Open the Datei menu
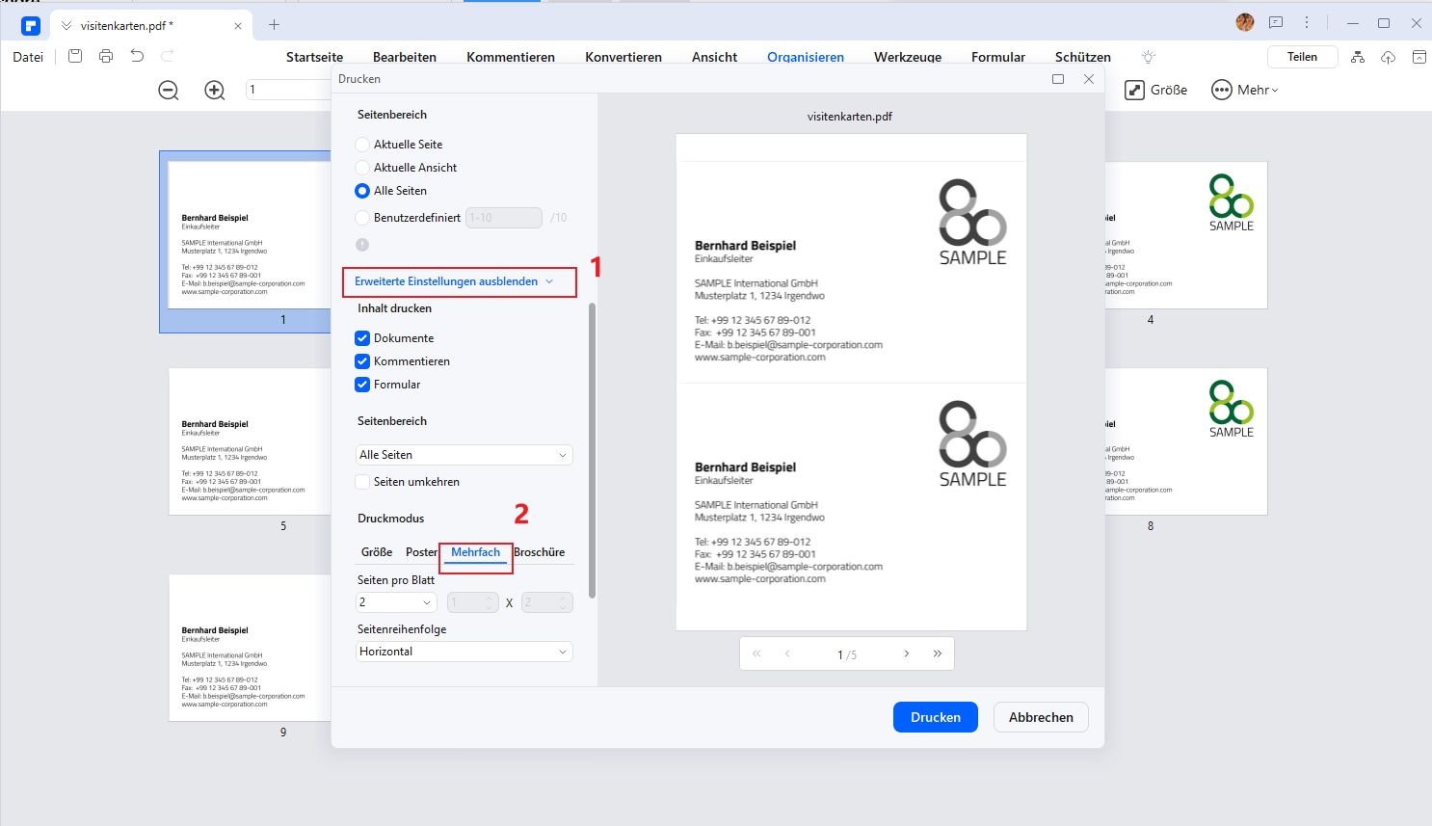The width and height of the screenshot is (1432, 826). tap(28, 57)
